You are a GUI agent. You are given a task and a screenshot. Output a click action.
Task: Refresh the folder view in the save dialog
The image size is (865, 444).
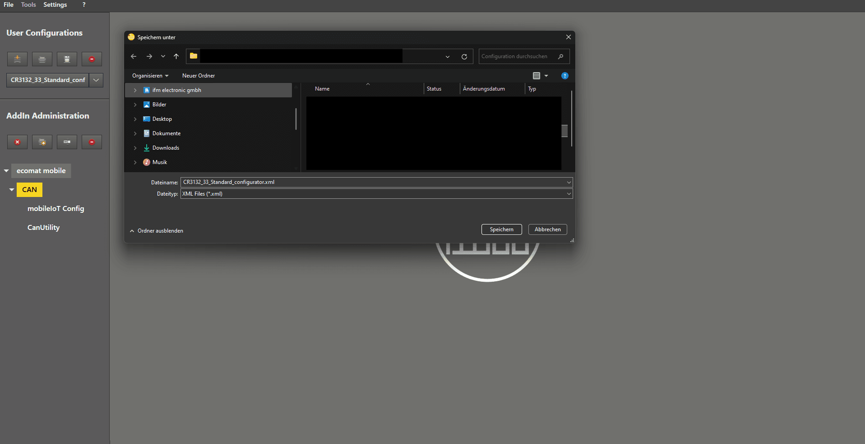(464, 56)
